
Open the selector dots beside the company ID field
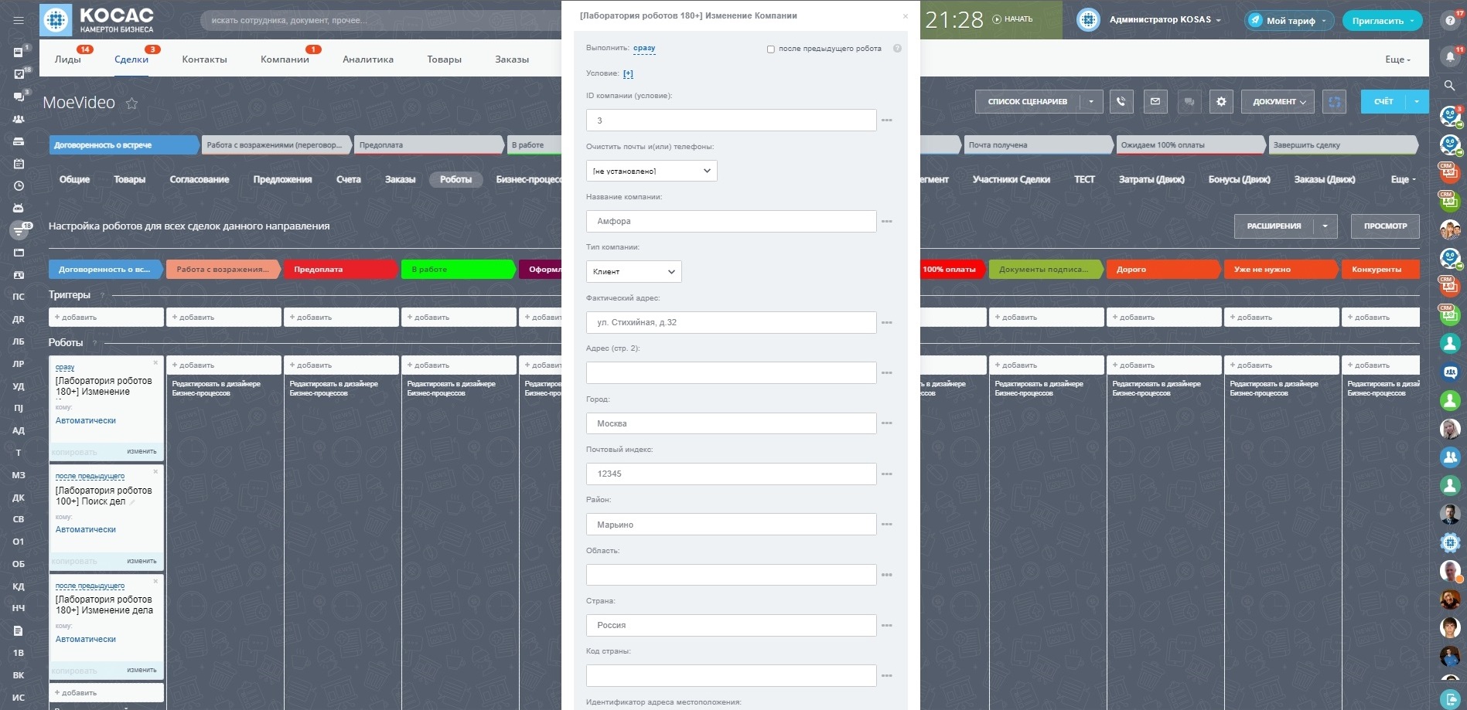(887, 121)
